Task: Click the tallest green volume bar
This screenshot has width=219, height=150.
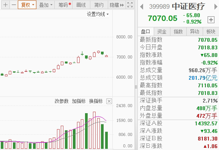Action: pos(86,131)
